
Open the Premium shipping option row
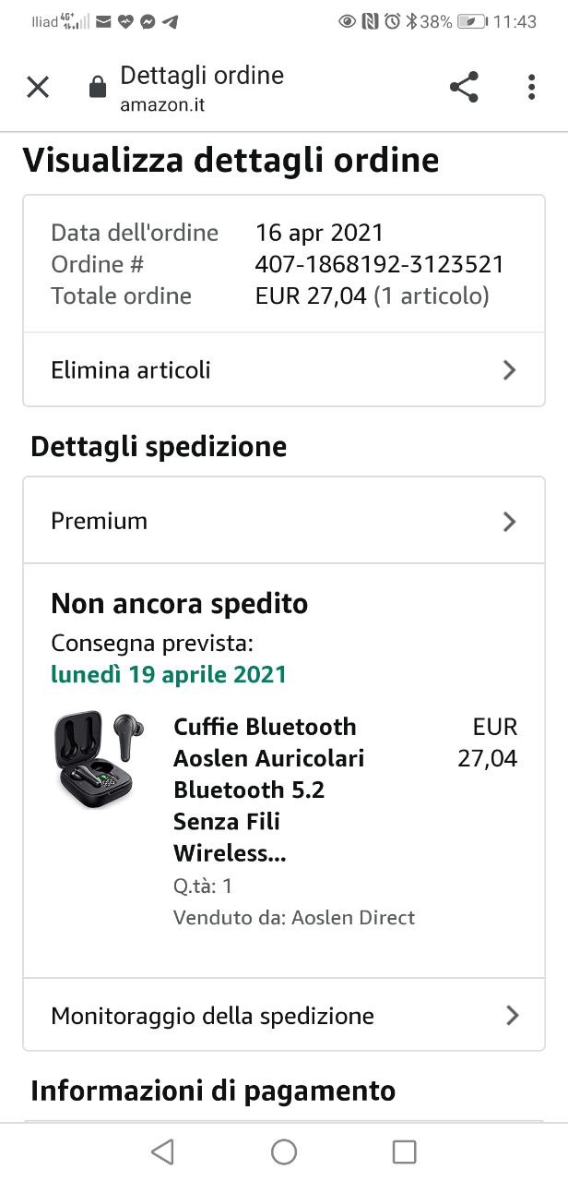284,521
